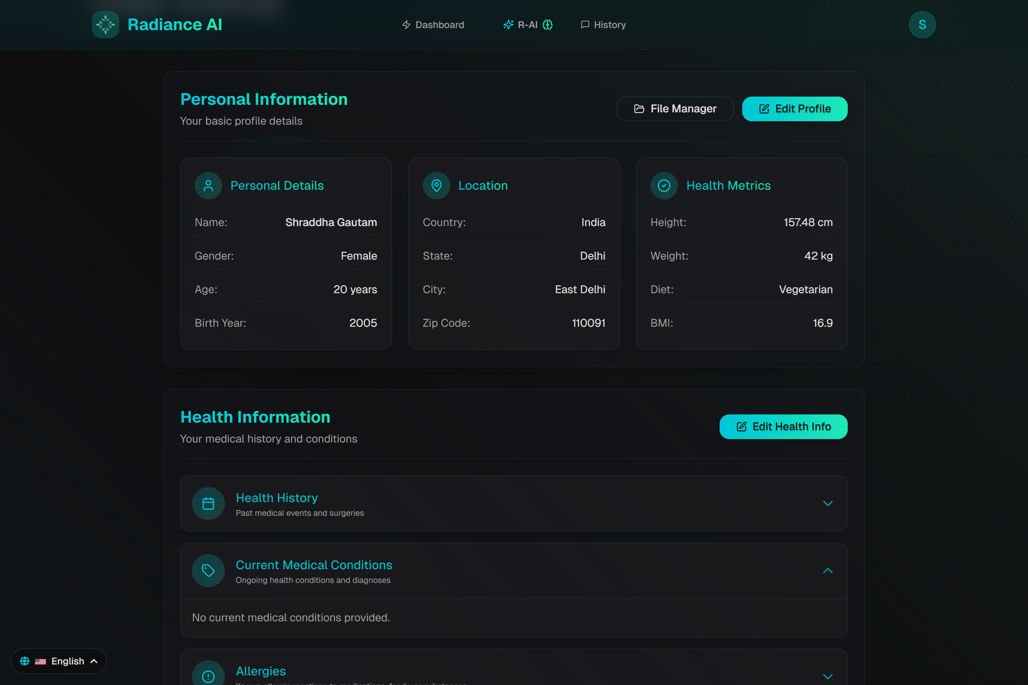Screen dimensions: 1028x685
Task: Click the Location pin icon
Action: pyautogui.click(x=436, y=186)
